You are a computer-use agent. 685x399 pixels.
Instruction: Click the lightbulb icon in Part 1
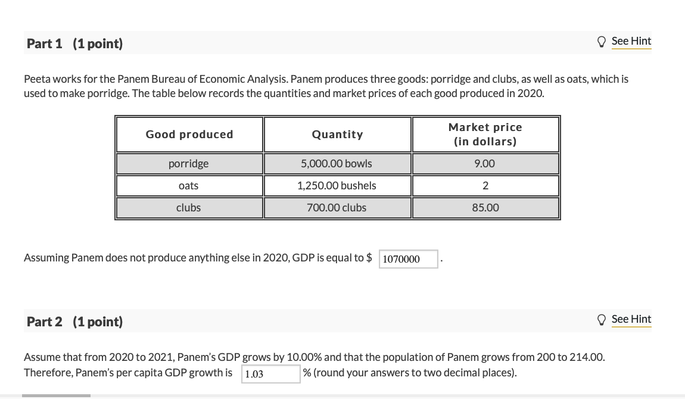tap(603, 41)
